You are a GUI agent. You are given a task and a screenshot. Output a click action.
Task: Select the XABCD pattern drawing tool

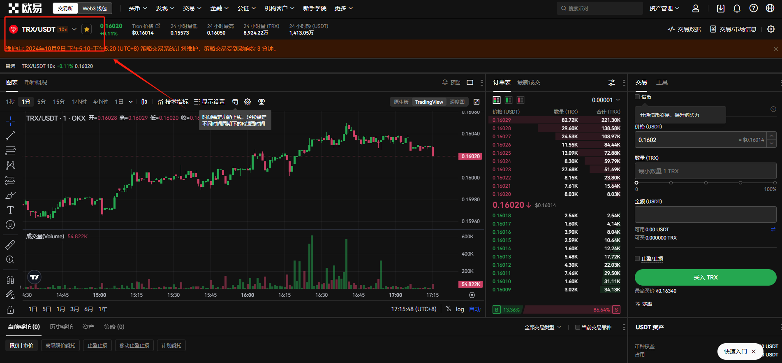pos(10,165)
